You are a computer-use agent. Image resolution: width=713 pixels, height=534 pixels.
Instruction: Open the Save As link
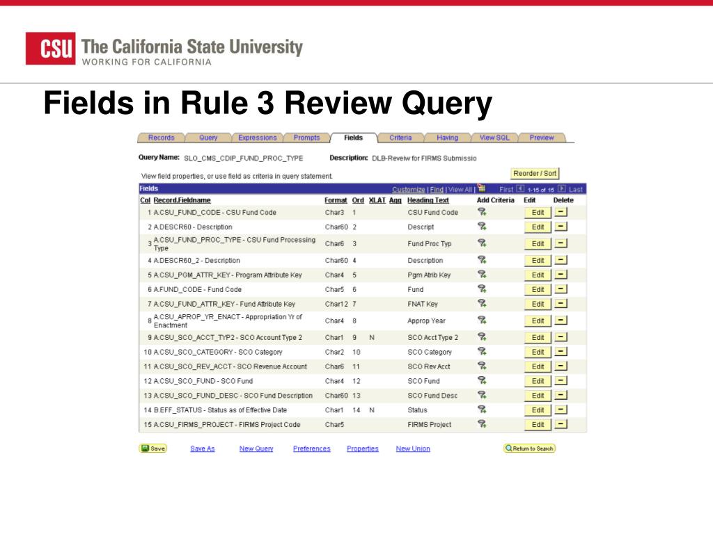(x=203, y=448)
